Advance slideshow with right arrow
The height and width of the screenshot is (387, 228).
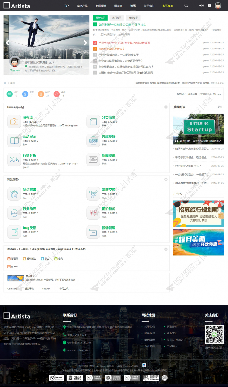coord(85,43)
